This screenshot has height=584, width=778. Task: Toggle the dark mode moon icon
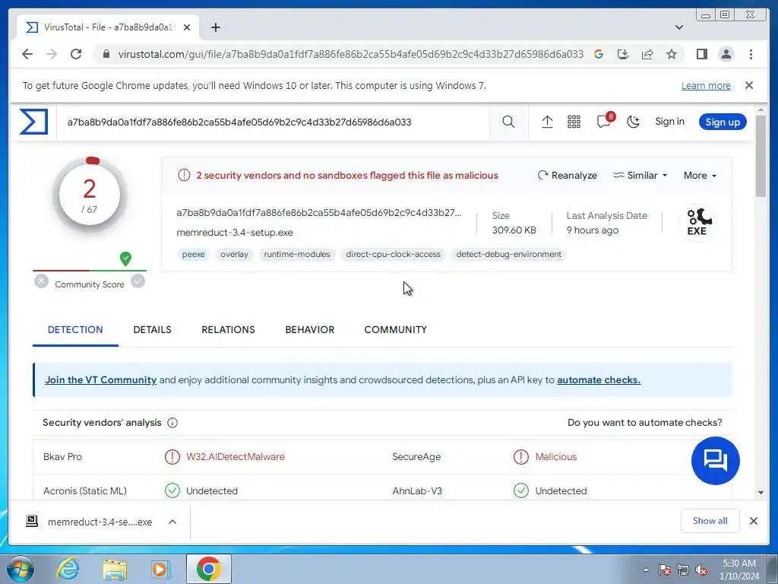[633, 122]
